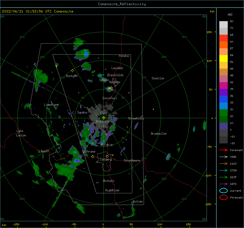Click the Airdrie label
This screenshot has height=228, width=244.
107,145
